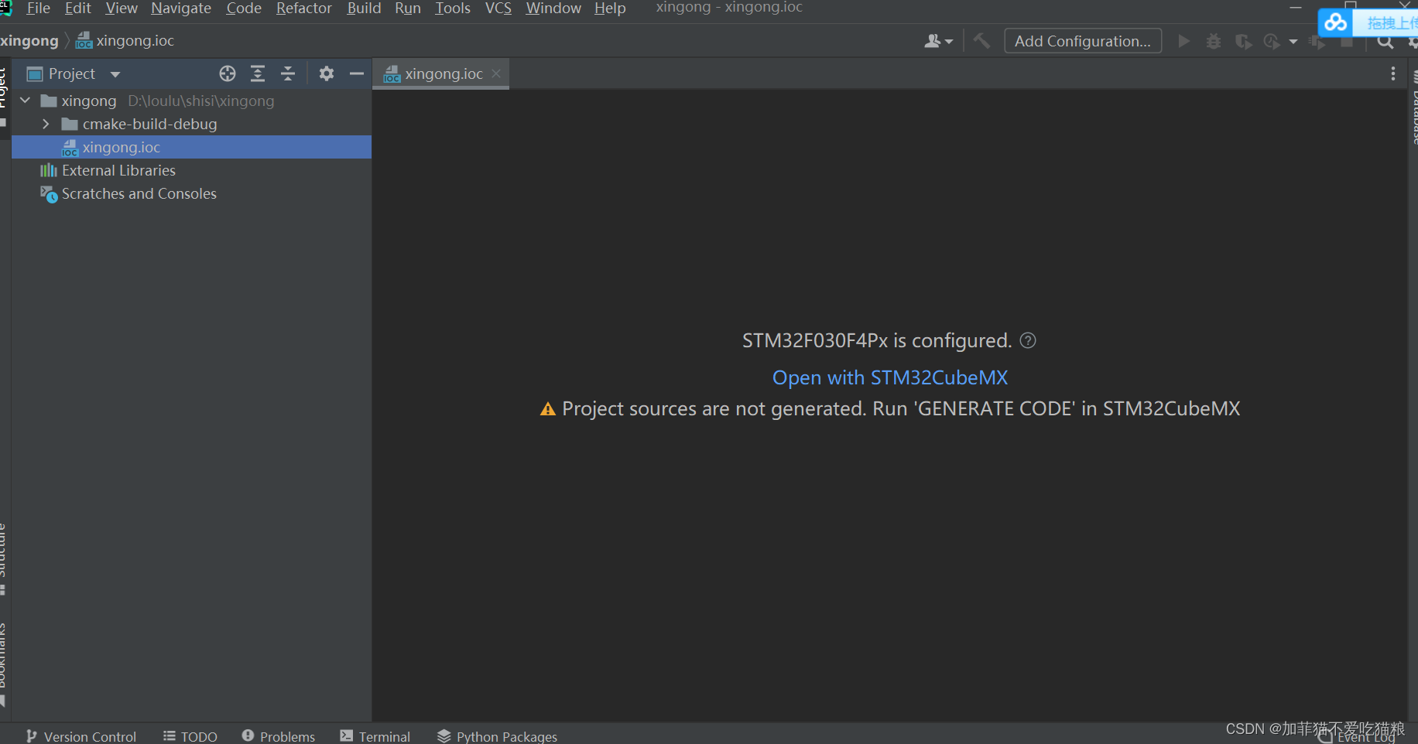Open the Terminal tool window
This screenshot has width=1418, height=744.
click(375, 735)
